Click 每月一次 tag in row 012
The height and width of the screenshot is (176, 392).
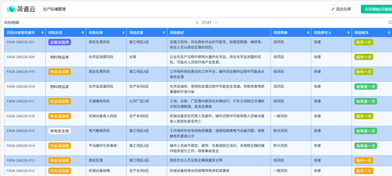coord(364,171)
